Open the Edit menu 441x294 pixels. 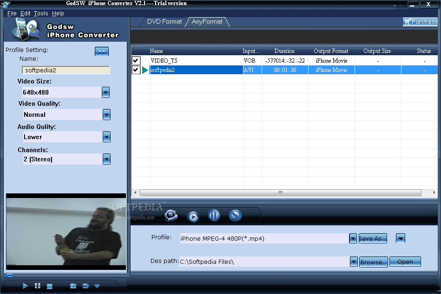click(25, 13)
